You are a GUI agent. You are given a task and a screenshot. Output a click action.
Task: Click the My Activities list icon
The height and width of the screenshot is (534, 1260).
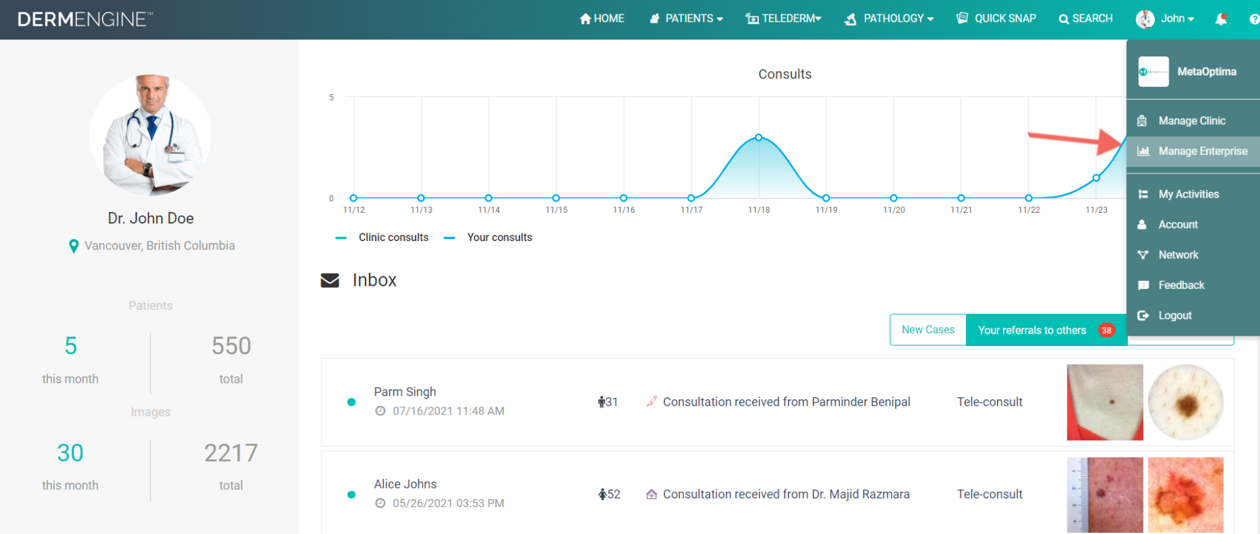[x=1143, y=194]
